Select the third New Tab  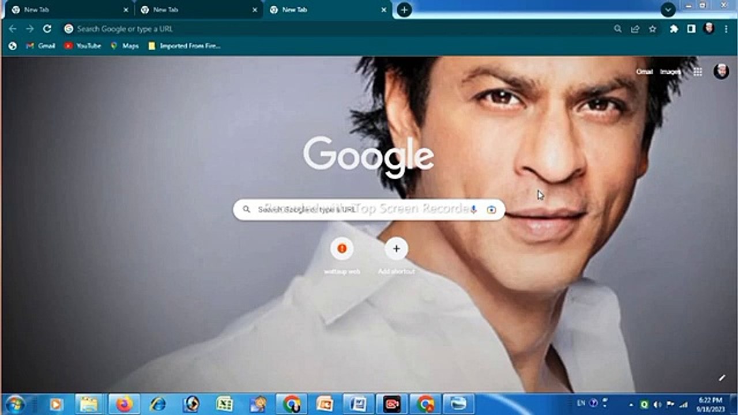coord(327,10)
